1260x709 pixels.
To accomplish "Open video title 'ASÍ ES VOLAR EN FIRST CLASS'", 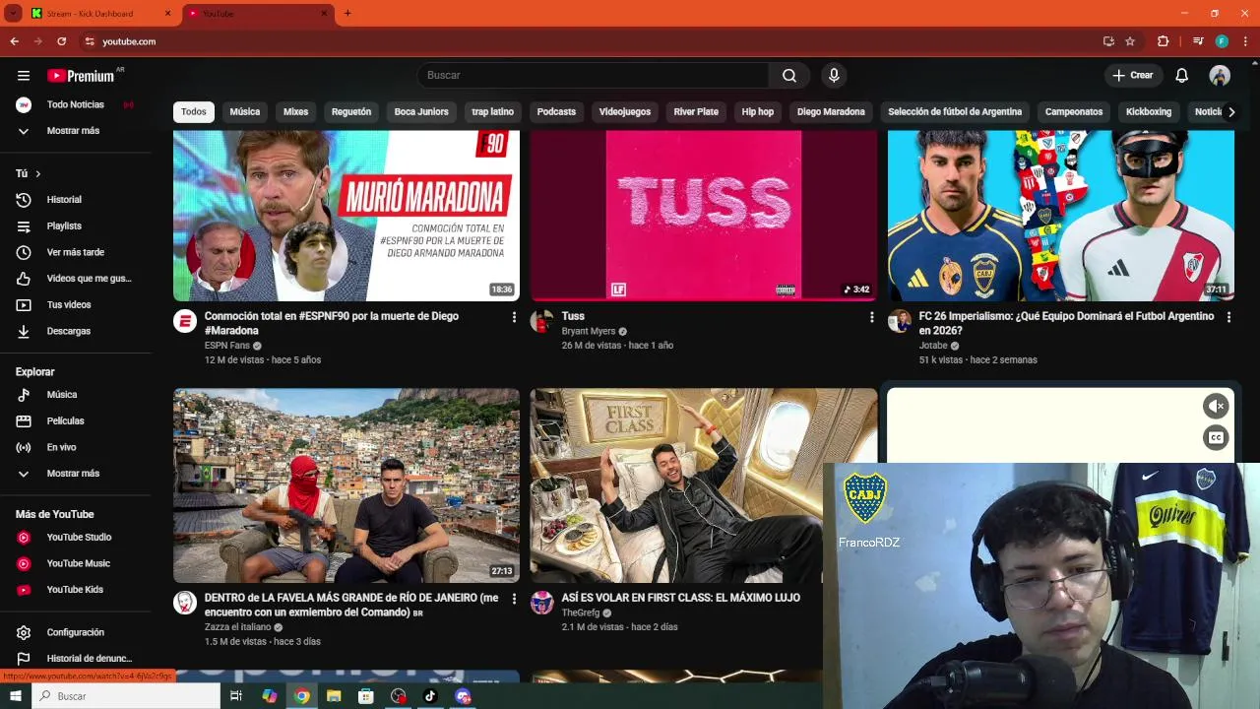I will pos(681,598).
